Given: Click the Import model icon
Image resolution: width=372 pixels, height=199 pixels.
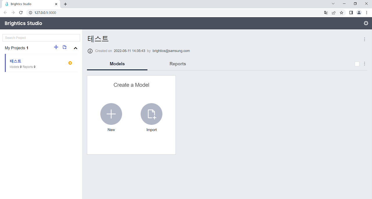Looking at the screenshot, I should tap(151, 114).
